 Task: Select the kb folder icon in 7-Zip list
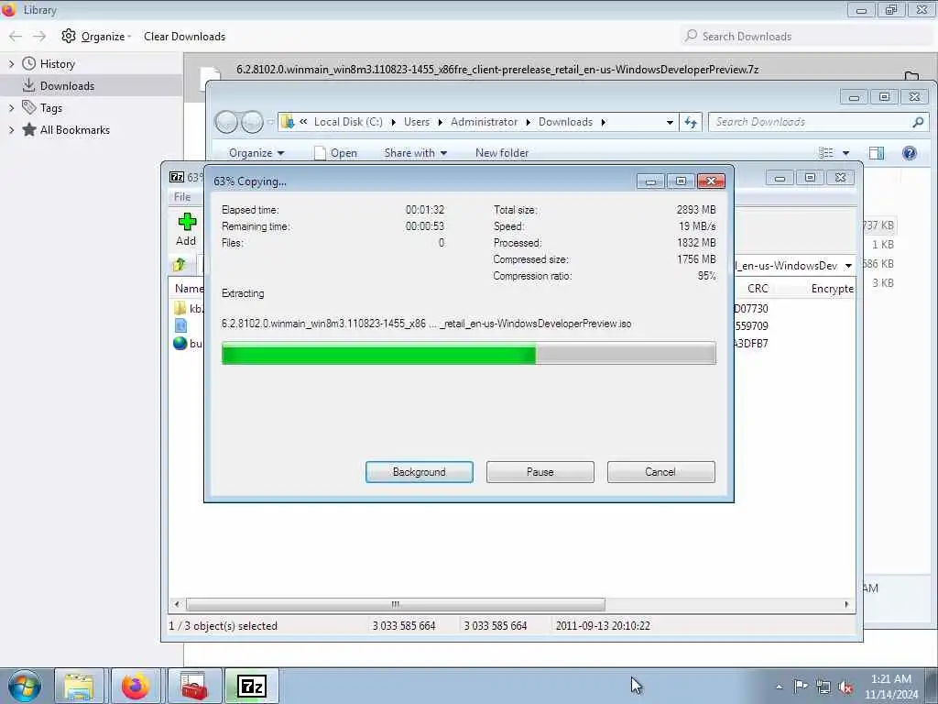pos(180,308)
